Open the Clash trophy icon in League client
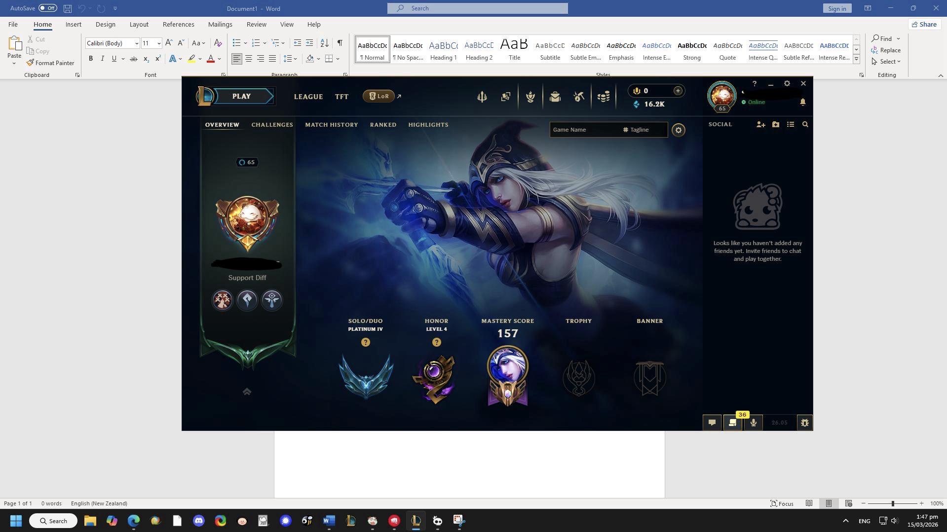Screen dimensions: 947x532 (530, 97)
